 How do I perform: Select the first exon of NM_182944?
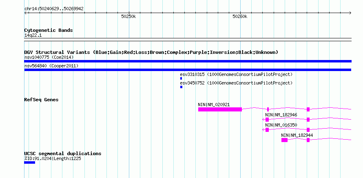[285, 140]
